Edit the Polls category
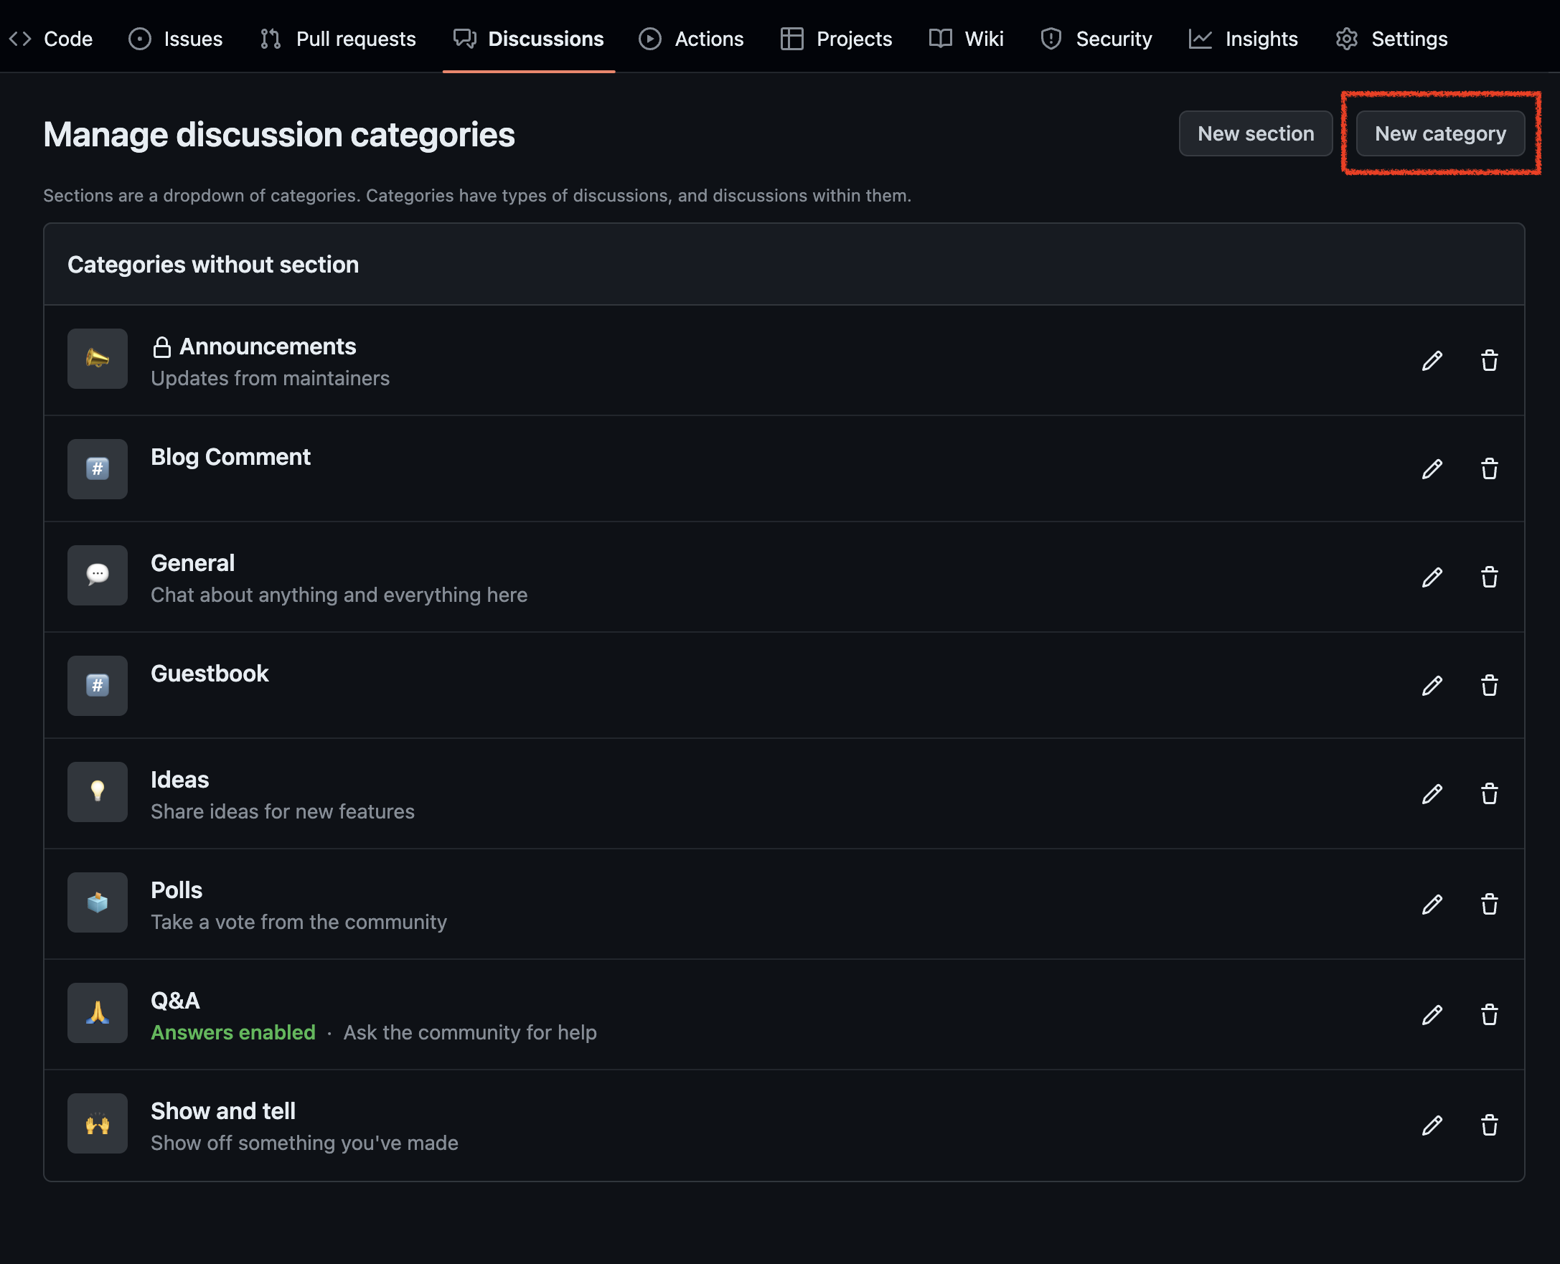 [x=1432, y=905]
